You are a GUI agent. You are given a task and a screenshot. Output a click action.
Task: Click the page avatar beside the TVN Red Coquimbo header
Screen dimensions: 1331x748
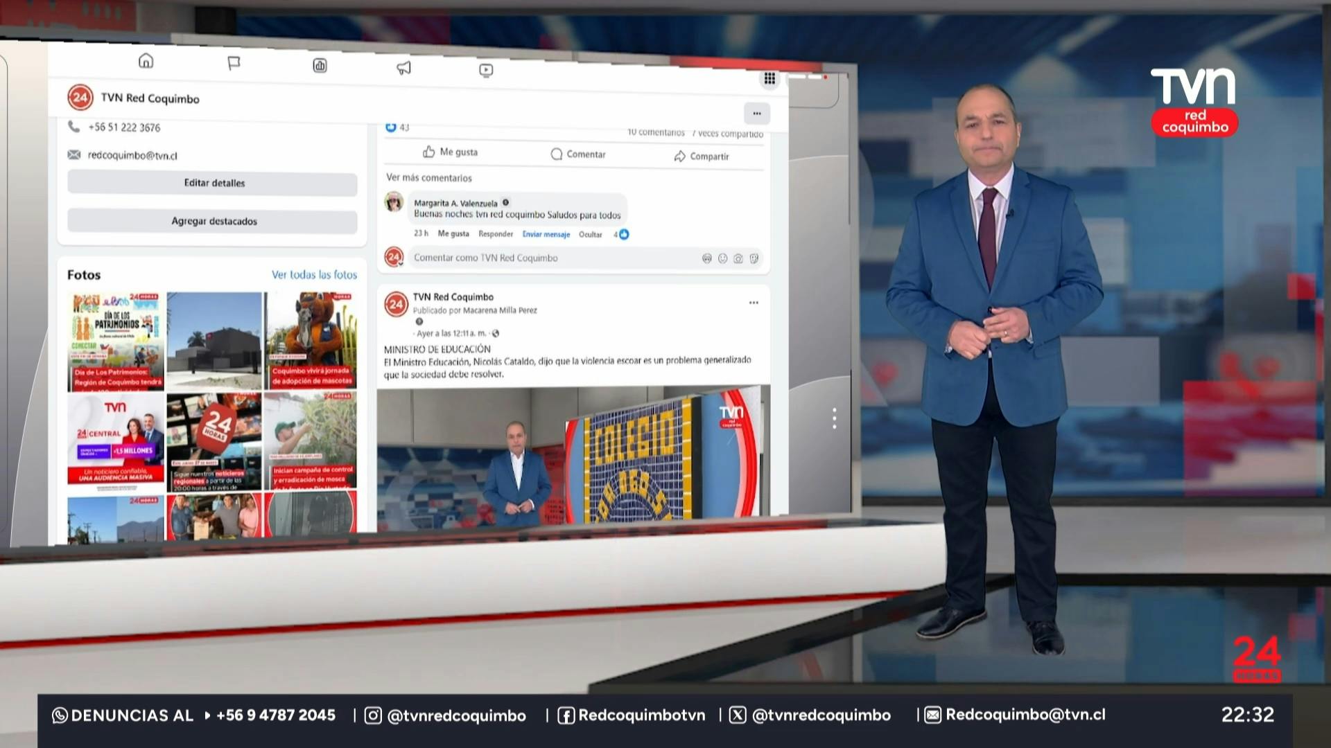tap(80, 97)
